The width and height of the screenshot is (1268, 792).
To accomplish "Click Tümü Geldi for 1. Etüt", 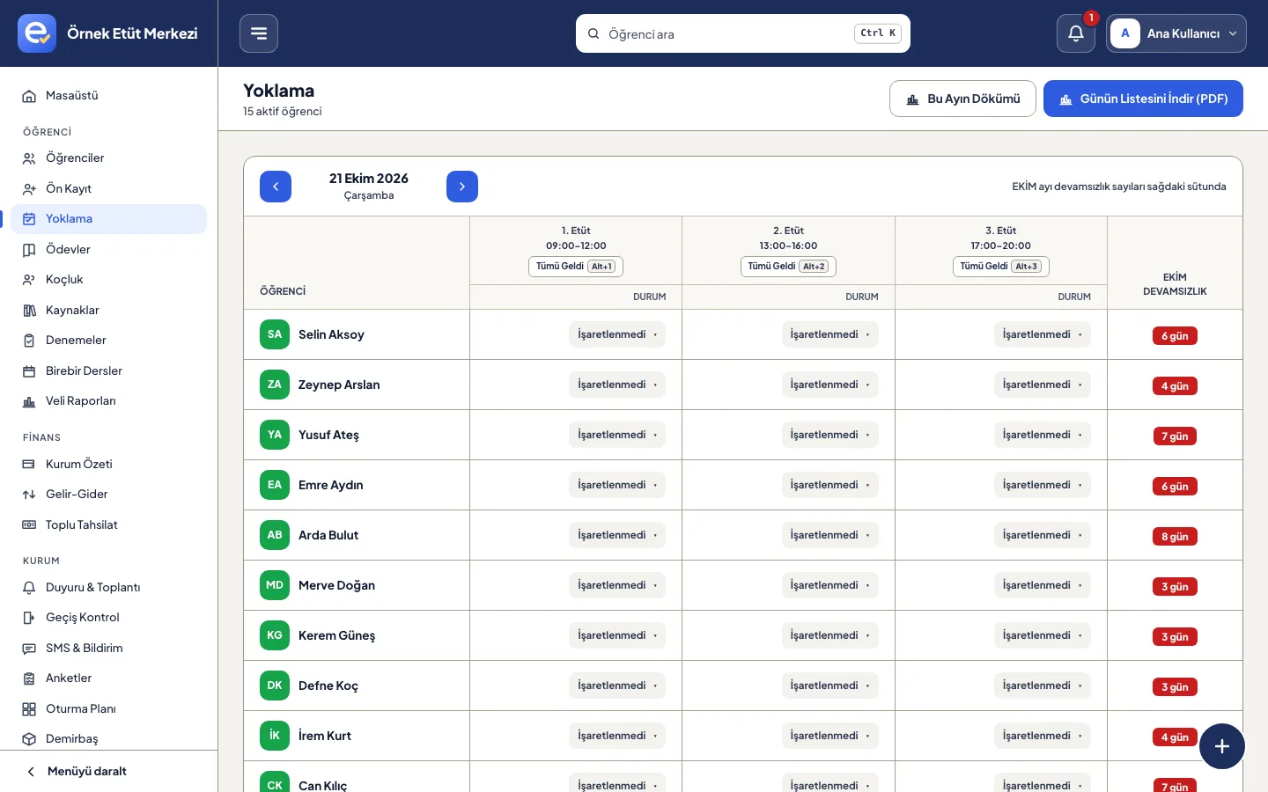I will point(576,267).
